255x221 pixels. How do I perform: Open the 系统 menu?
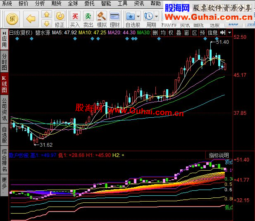pyautogui.click(x=7, y=3)
